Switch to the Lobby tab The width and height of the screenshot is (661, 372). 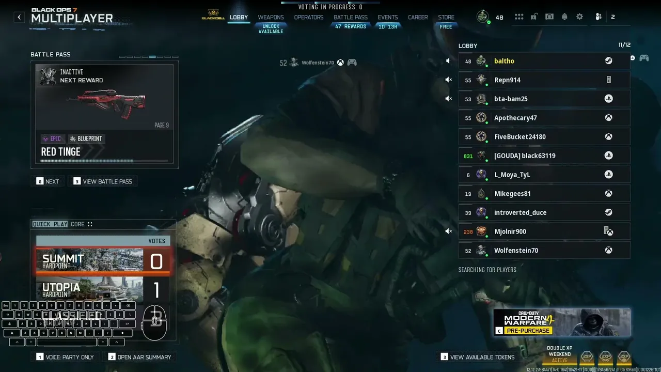tap(239, 17)
